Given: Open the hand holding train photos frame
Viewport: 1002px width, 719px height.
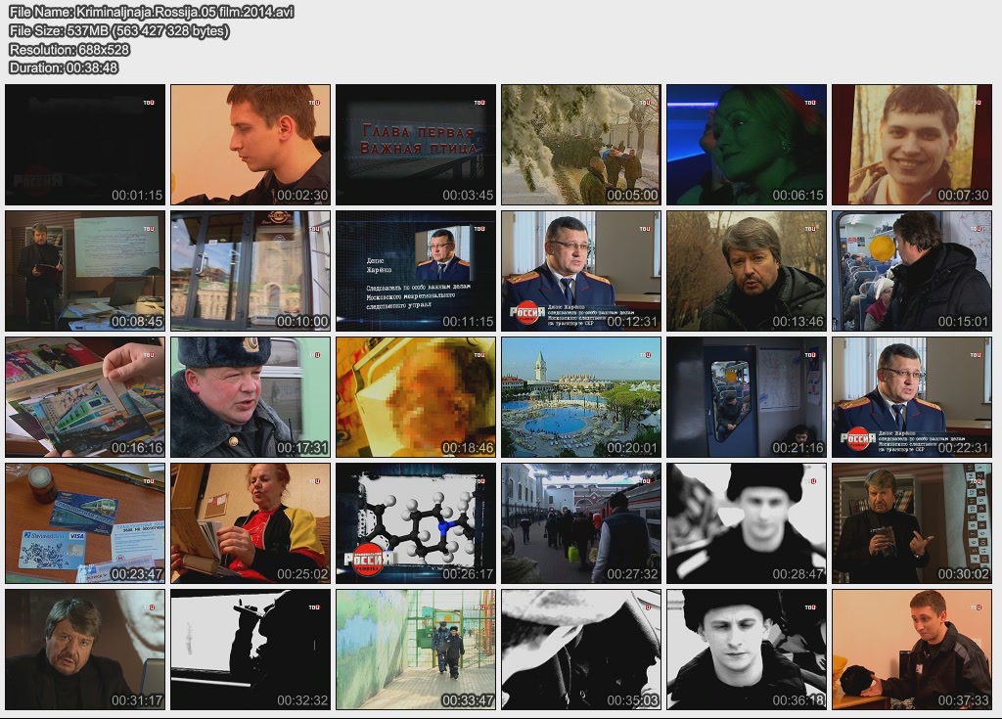Looking at the screenshot, I should pos(85,397).
